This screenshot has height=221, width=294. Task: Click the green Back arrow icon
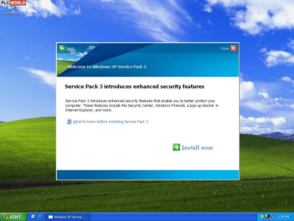click(x=62, y=48)
